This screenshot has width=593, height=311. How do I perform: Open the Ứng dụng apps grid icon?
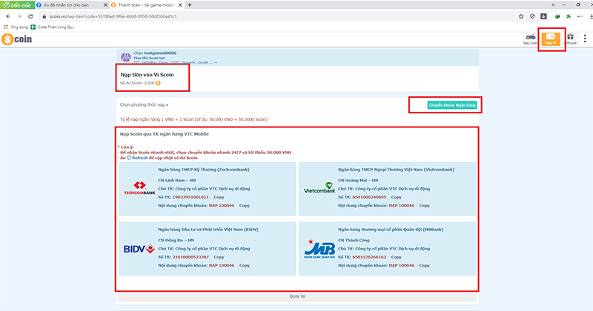[6, 27]
